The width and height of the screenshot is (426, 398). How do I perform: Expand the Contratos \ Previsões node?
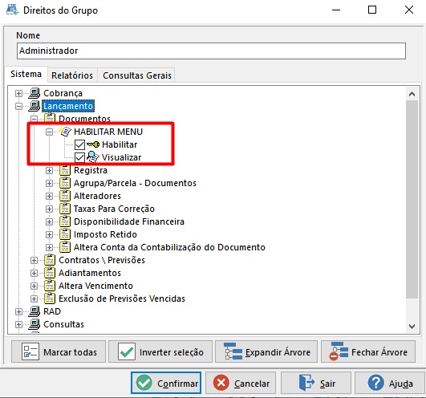click(34, 260)
